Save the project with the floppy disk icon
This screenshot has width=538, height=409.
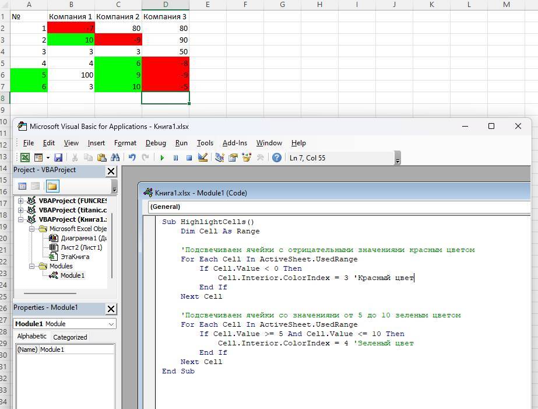point(58,158)
